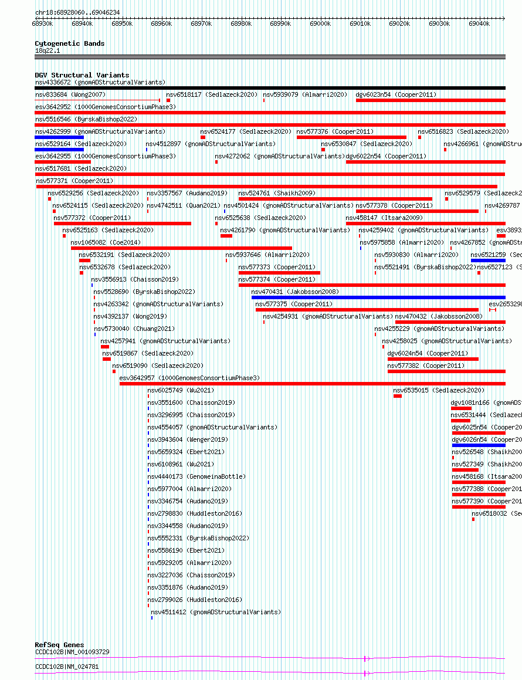522x680 pixels.
Task: Click nsv524761 (Shaikh2009) label
Action: (x=277, y=193)
